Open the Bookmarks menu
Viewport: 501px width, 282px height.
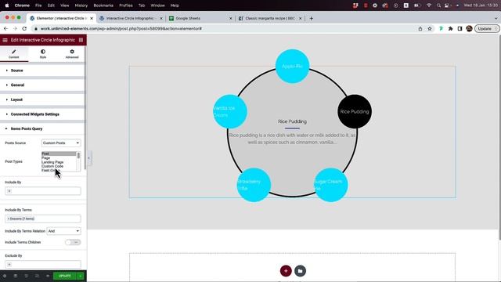click(x=103, y=5)
